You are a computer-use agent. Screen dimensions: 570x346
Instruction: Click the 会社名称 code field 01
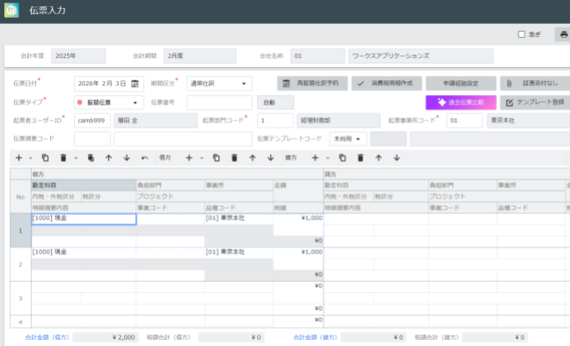[x=318, y=56]
